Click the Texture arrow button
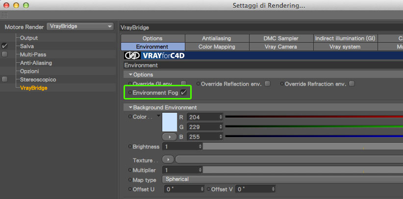This screenshot has height=199, width=403. click(168, 159)
